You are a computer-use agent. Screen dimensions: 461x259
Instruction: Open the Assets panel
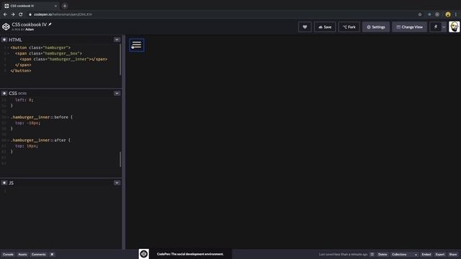[22, 255]
